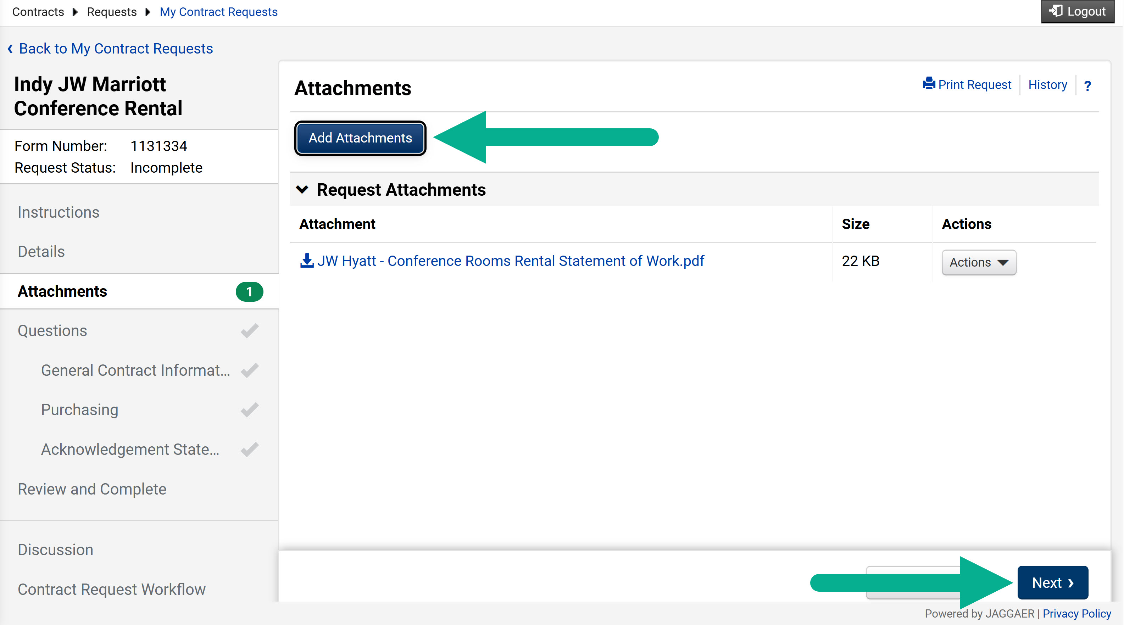Click the back chevron before My Contract Requests
Screen dimensions: 1124x625
point(10,49)
